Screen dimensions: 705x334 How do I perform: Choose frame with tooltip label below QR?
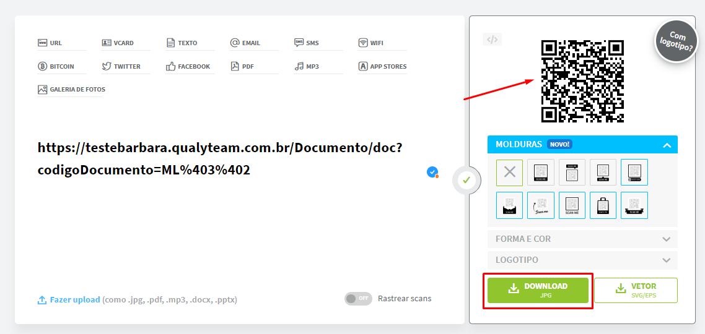(x=603, y=173)
